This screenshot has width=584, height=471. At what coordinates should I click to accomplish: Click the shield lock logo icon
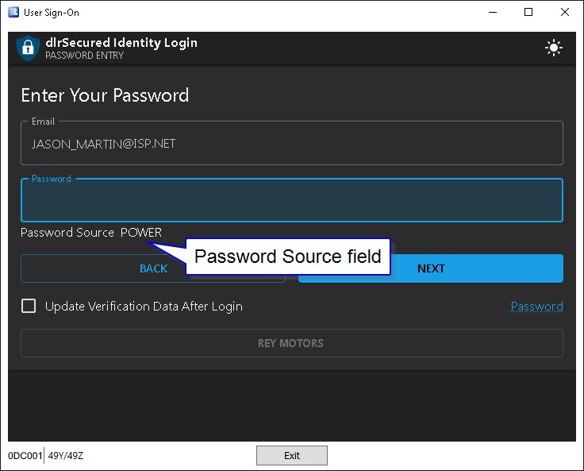[28, 48]
